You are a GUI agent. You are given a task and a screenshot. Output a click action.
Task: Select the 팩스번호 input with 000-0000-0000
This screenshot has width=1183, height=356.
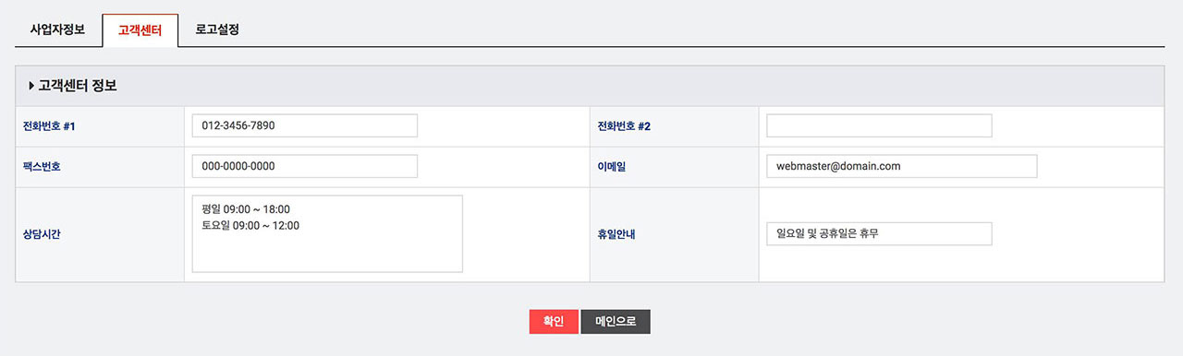click(305, 166)
